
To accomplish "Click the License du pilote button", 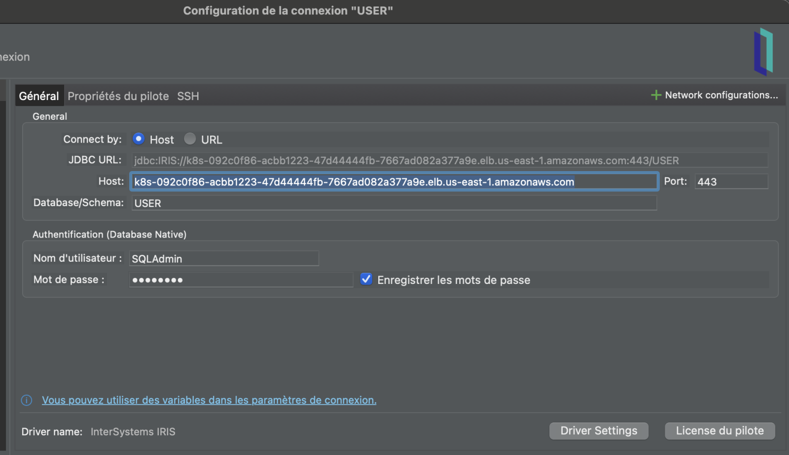I will pyautogui.click(x=719, y=431).
